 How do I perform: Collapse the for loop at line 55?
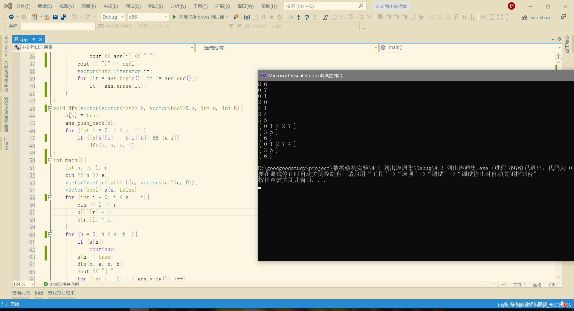pyautogui.click(x=50, y=197)
